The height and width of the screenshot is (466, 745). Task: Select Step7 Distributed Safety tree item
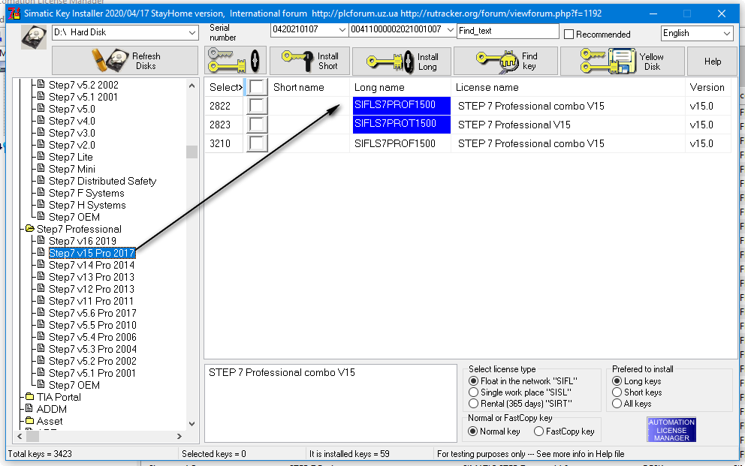click(102, 182)
